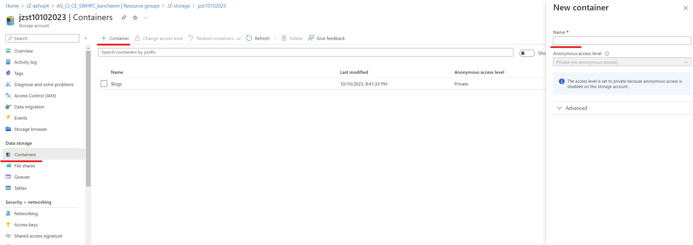Go to Home breadcrumb link

coord(12,6)
